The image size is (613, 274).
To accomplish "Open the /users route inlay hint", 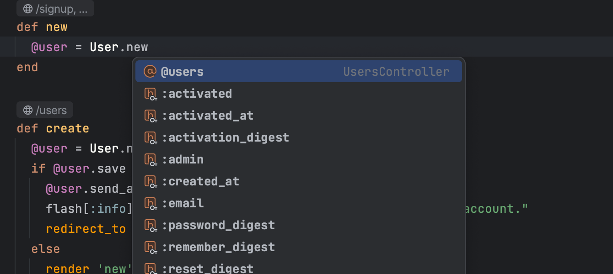I will pos(51,111).
